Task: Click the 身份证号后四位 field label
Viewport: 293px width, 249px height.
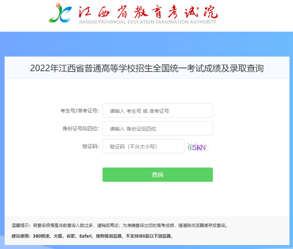Action: tap(81, 128)
